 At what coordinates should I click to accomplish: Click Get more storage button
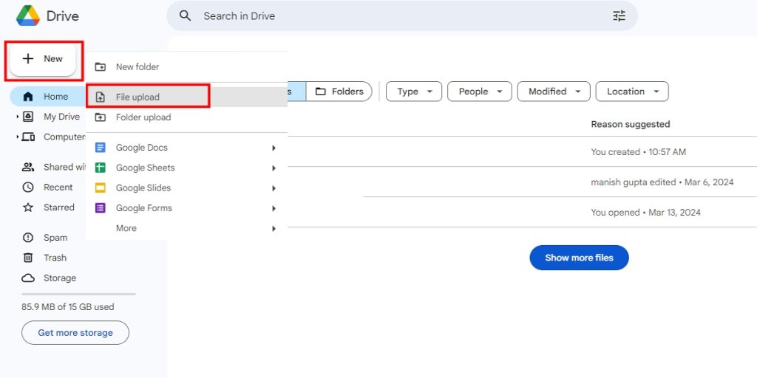[75, 333]
